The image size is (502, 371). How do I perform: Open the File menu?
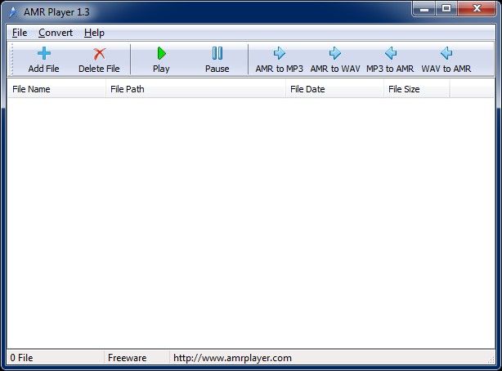pyautogui.click(x=20, y=33)
